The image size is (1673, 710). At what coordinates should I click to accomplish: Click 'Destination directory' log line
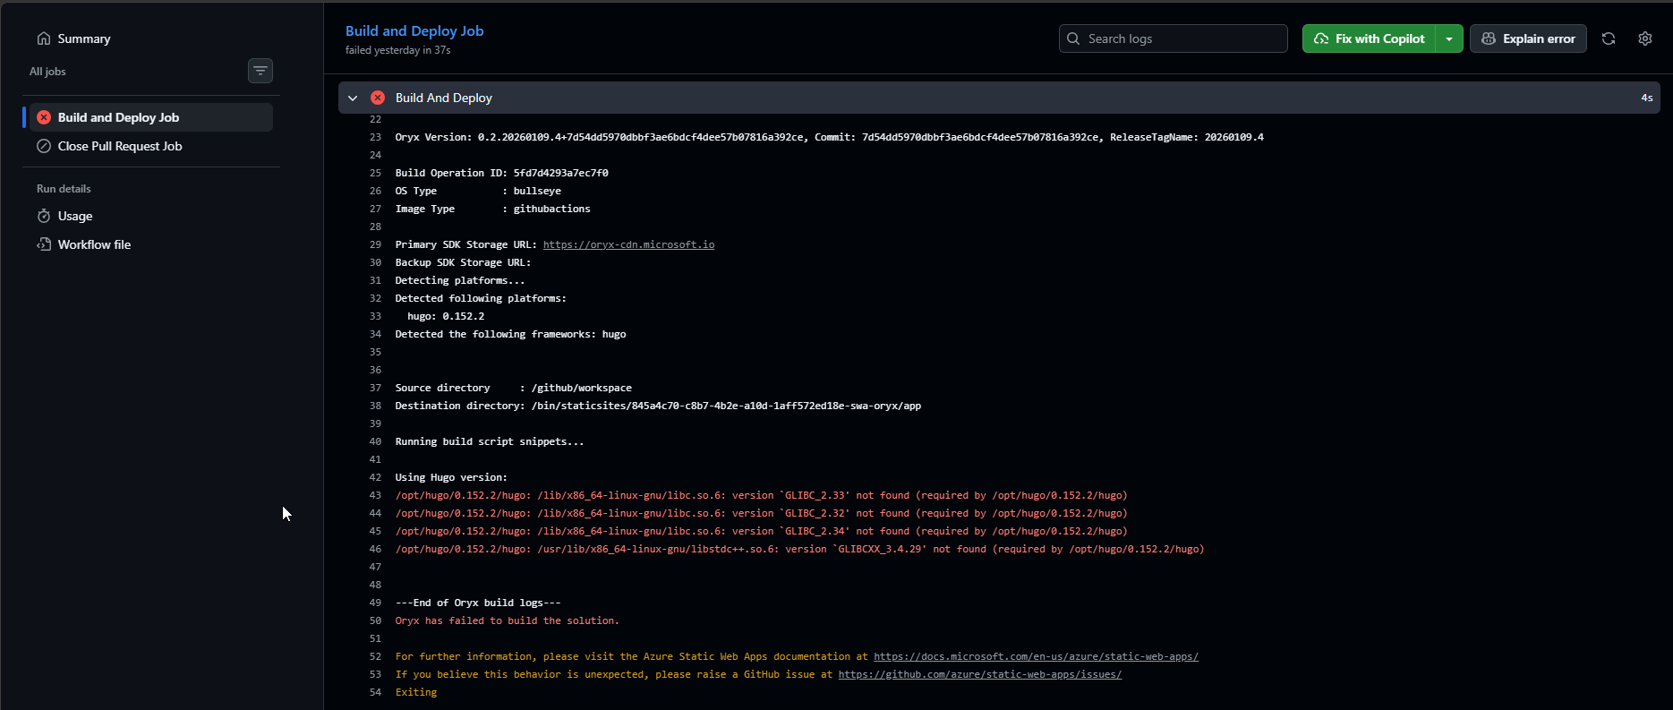658,406
